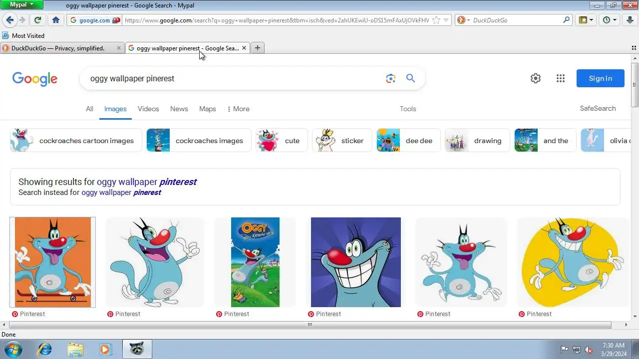Viewport: 639px width, 359px height.
Task: Filter by the cute chip
Action: point(282,141)
